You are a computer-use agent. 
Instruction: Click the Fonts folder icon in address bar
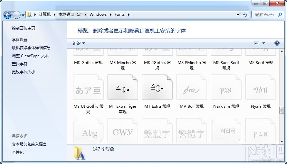(x=29, y=14)
